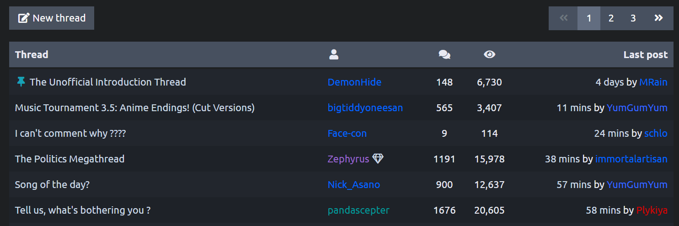
Task: Go to the last page with double chevron
Action: click(658, 18)
